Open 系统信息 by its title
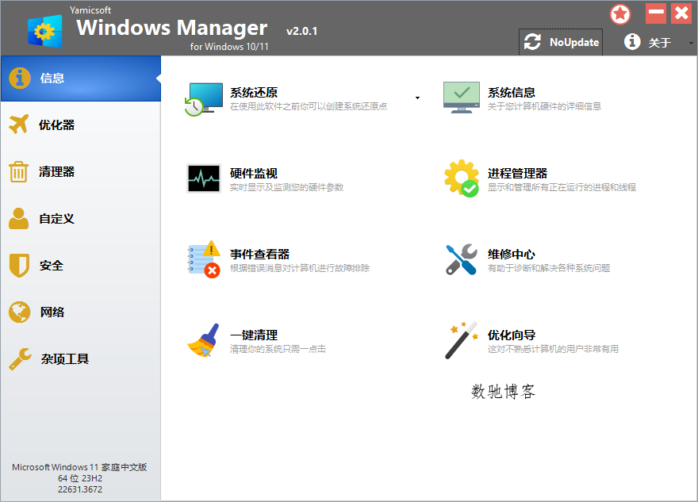This screenshot has height=502, width=698. click(511, 93)
